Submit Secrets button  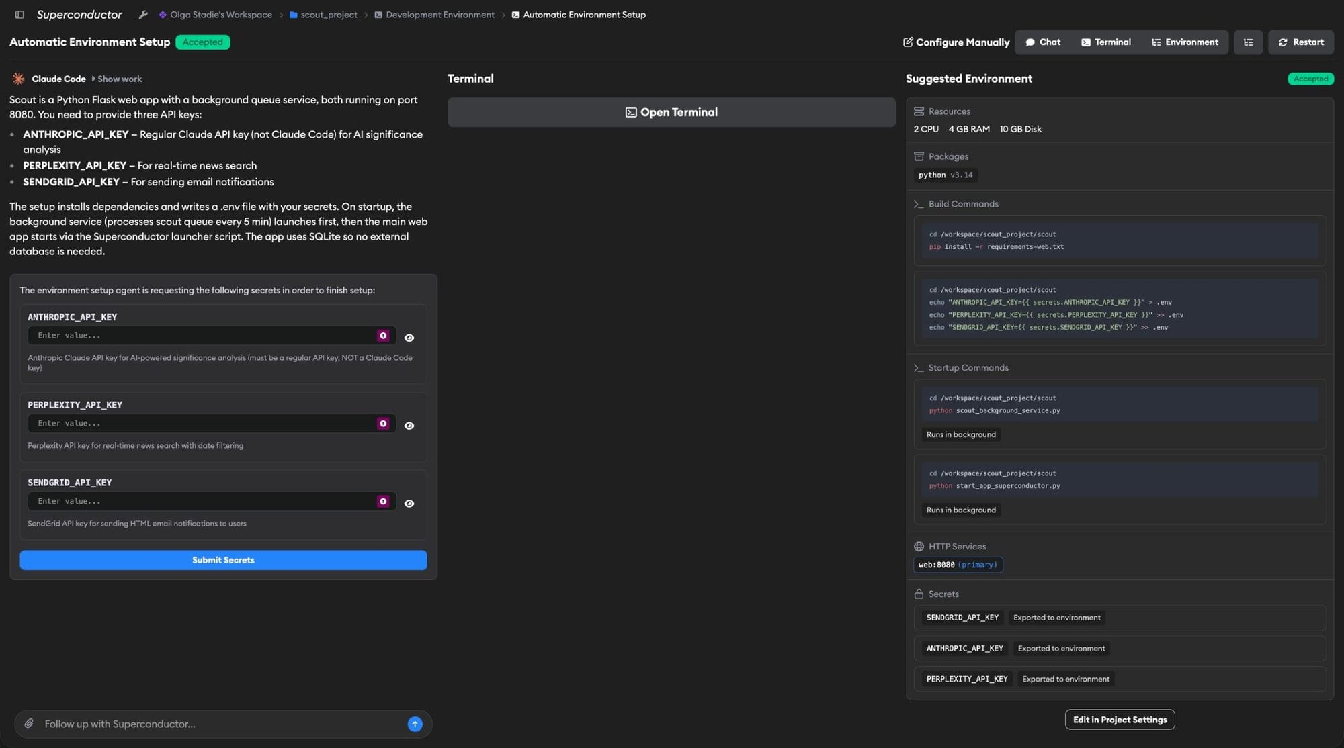(x=223, y=560)
